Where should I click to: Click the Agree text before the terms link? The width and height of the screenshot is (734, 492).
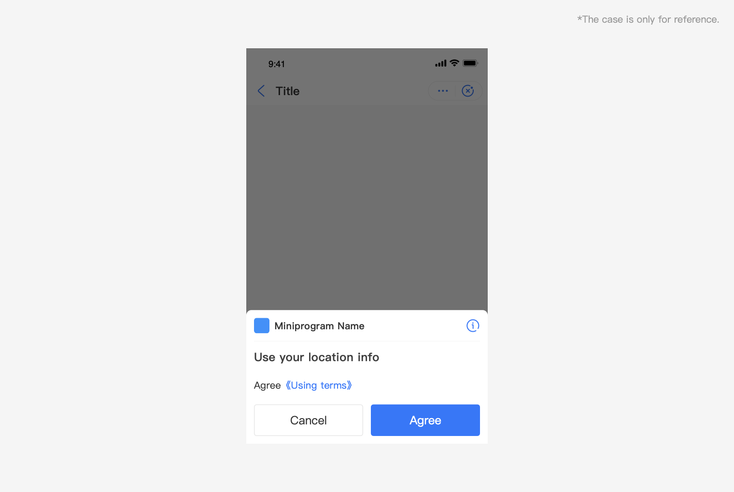click(268, 385)
